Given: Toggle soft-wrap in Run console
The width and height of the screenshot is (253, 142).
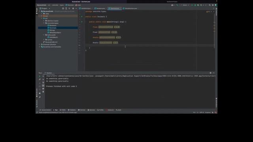Looking at the screenshot, I should coord(43,82).
